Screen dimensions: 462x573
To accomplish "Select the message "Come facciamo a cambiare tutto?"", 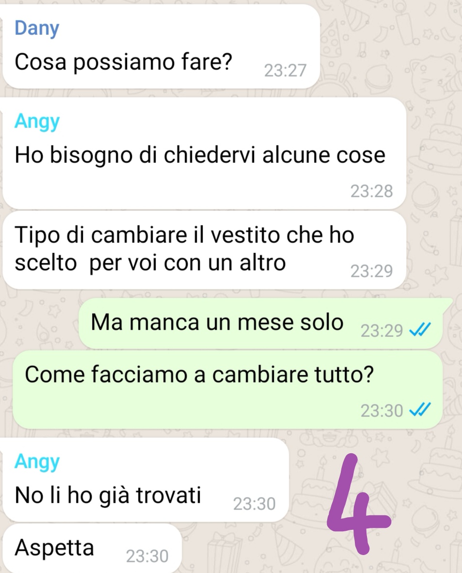I will point(228,390).
